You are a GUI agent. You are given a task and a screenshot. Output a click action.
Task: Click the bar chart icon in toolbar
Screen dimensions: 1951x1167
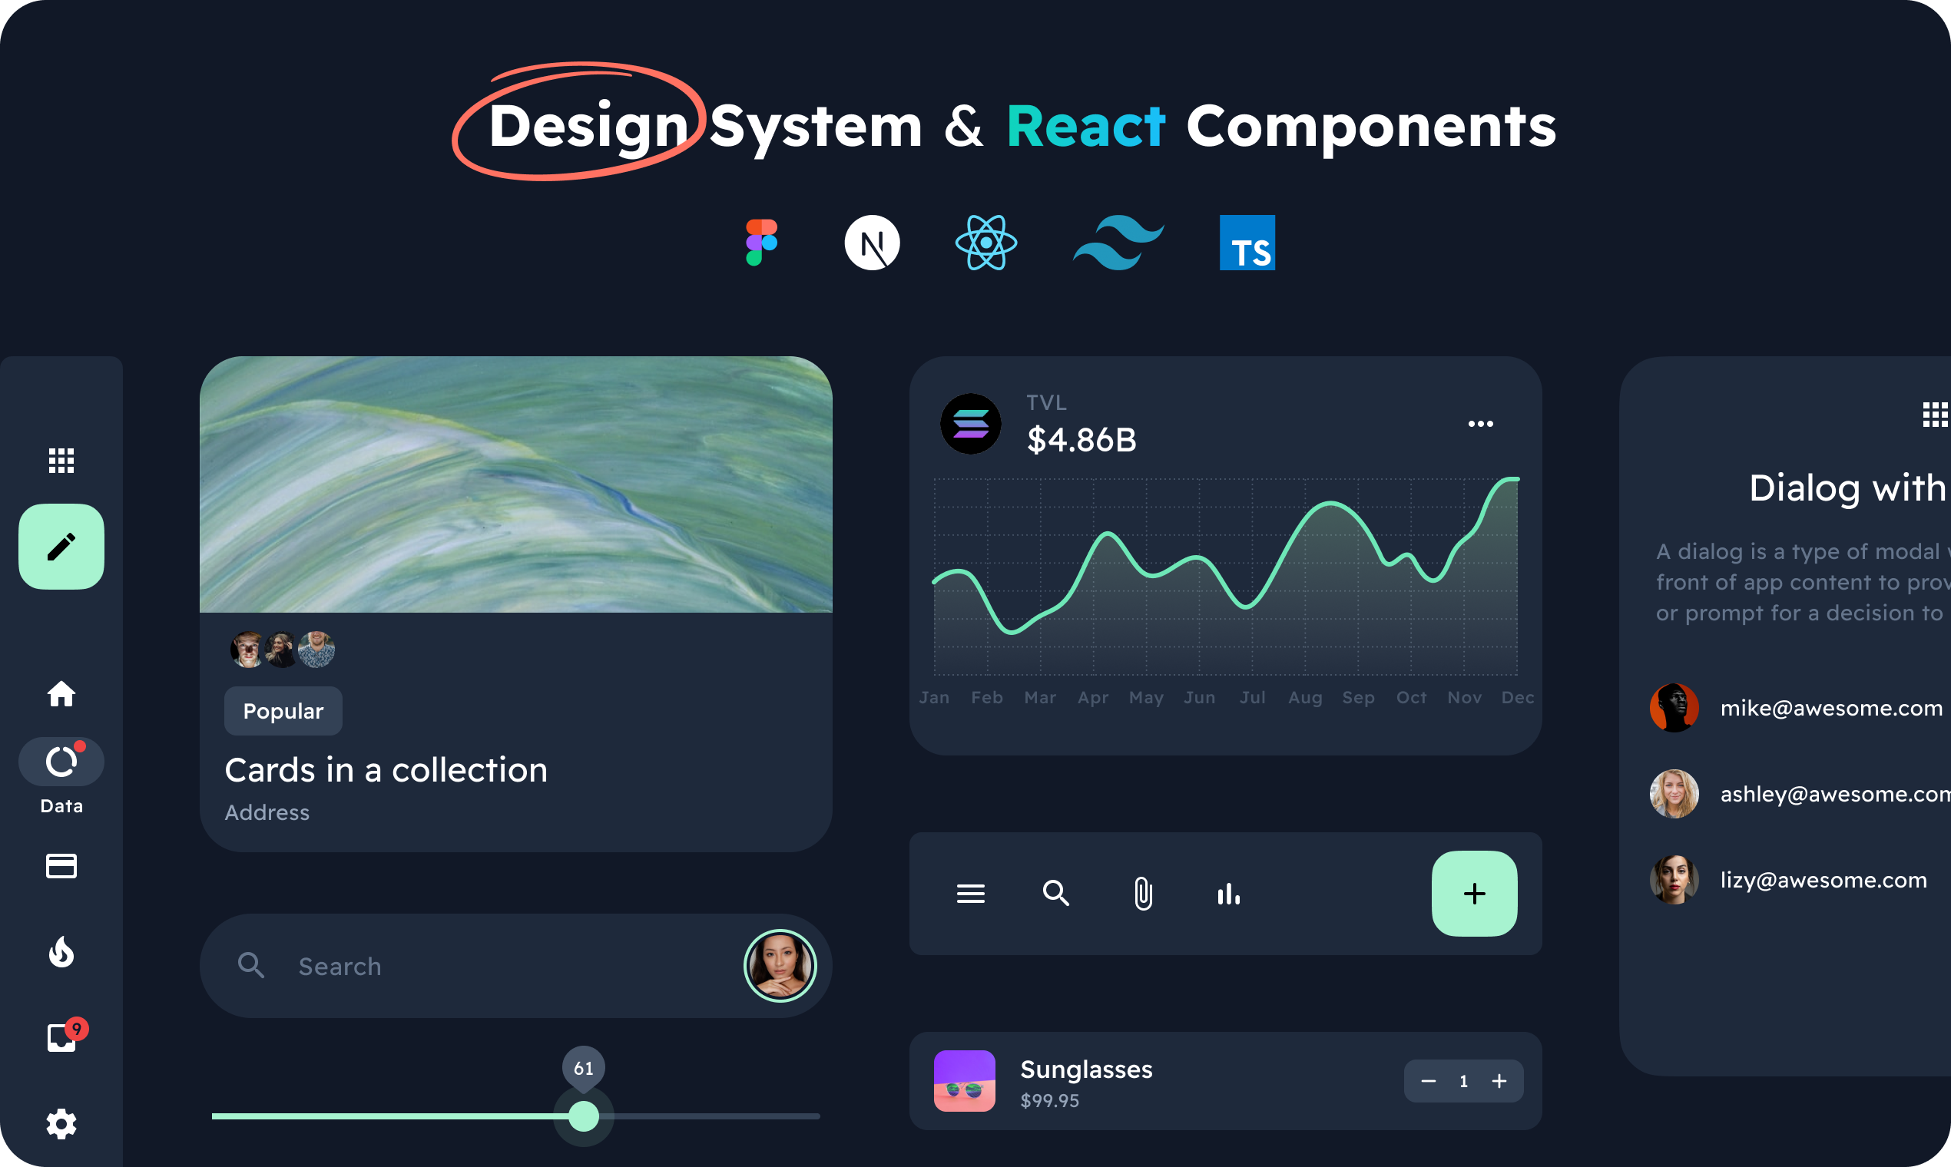tap(1228, 894)
